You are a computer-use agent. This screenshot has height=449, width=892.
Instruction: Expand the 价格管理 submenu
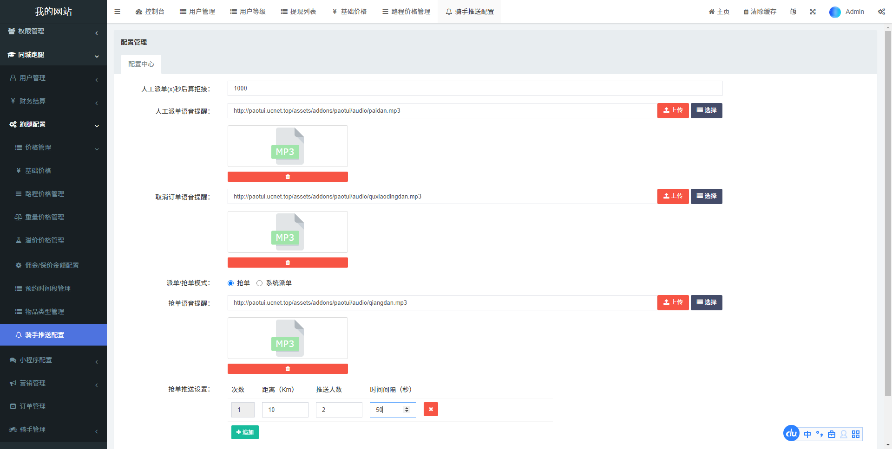click(56, 148)
